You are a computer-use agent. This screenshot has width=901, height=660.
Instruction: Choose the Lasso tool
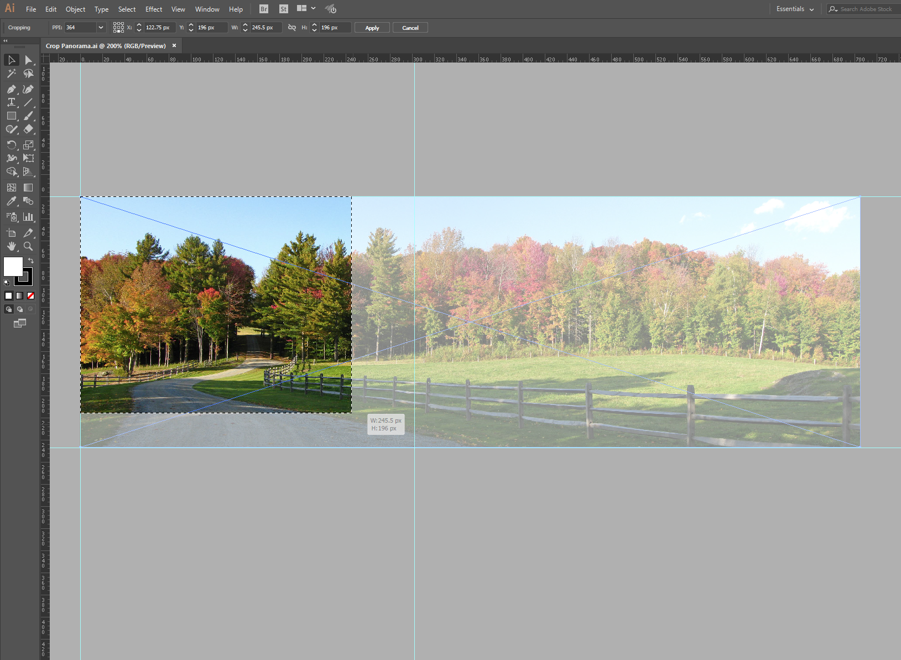pyautogui.click(x=29, y=74)
